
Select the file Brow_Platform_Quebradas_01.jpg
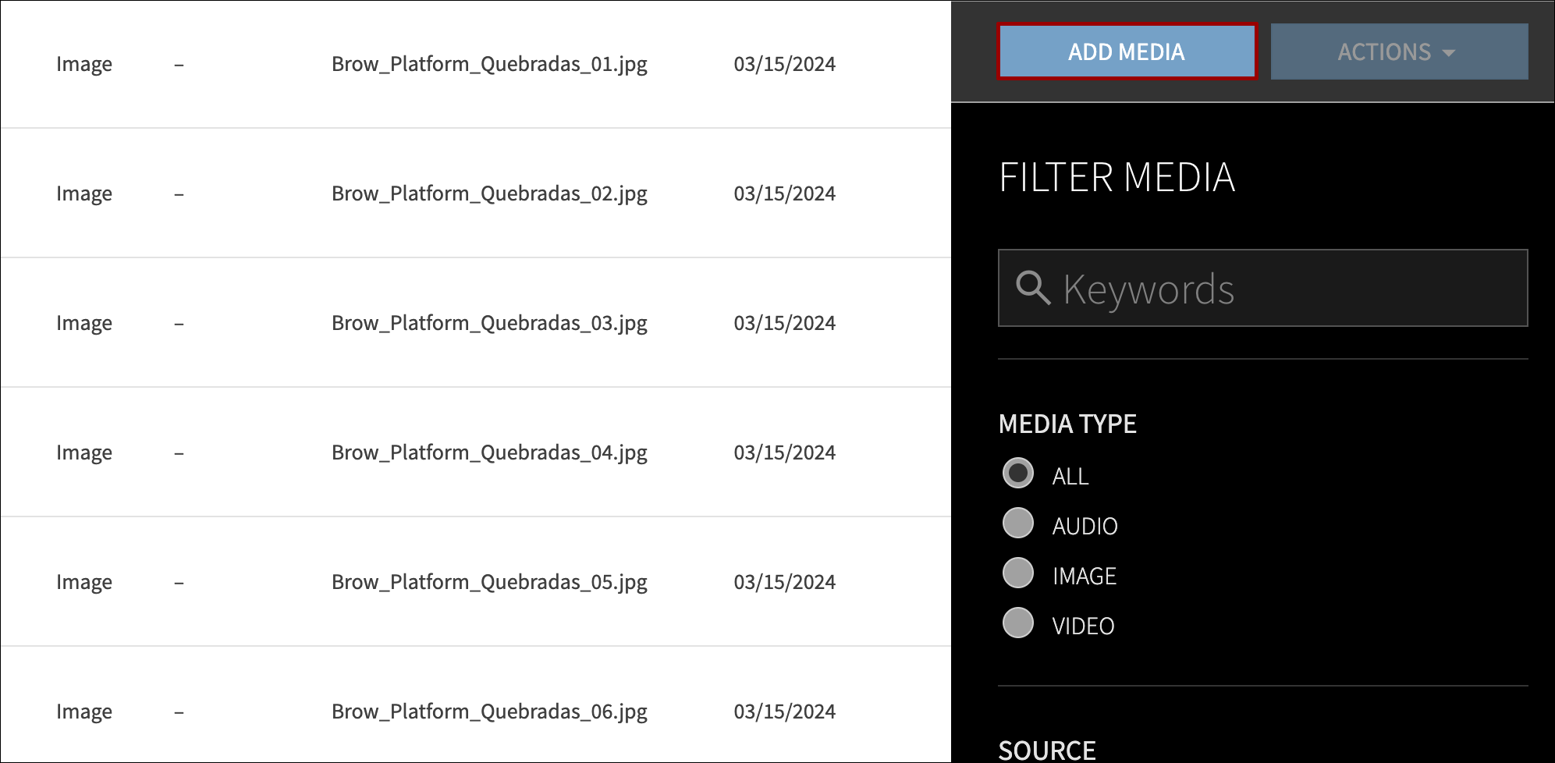tap(489, 64)
